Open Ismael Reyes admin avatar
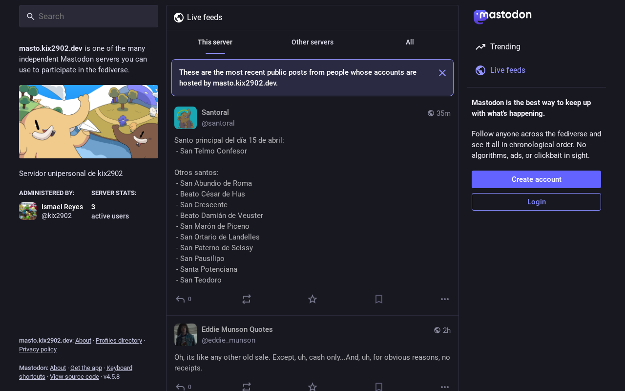This screenshot has width=625, height=391. 28,211
